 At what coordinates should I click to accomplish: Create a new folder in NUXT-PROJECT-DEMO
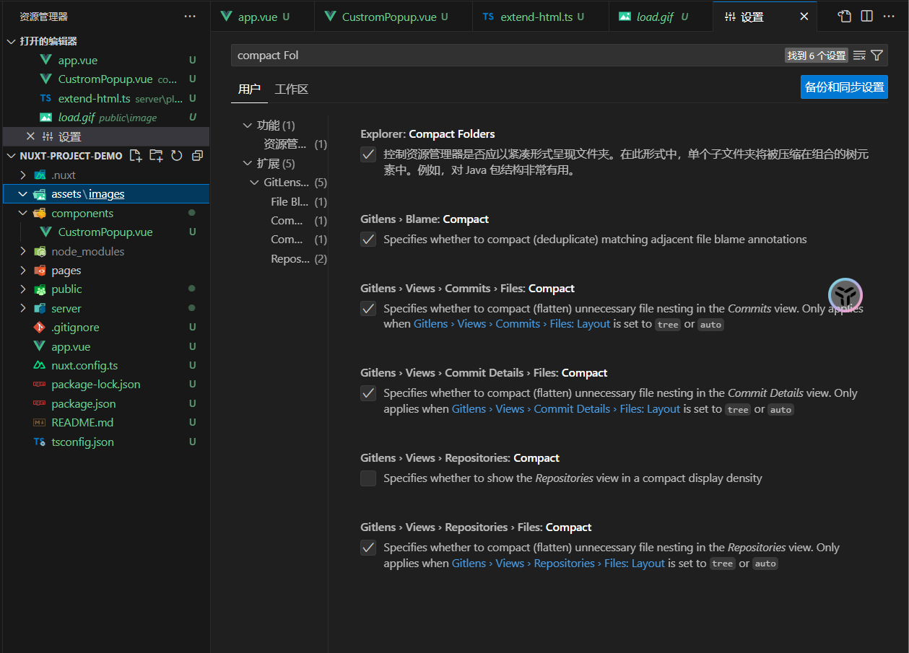click(156, 156)
